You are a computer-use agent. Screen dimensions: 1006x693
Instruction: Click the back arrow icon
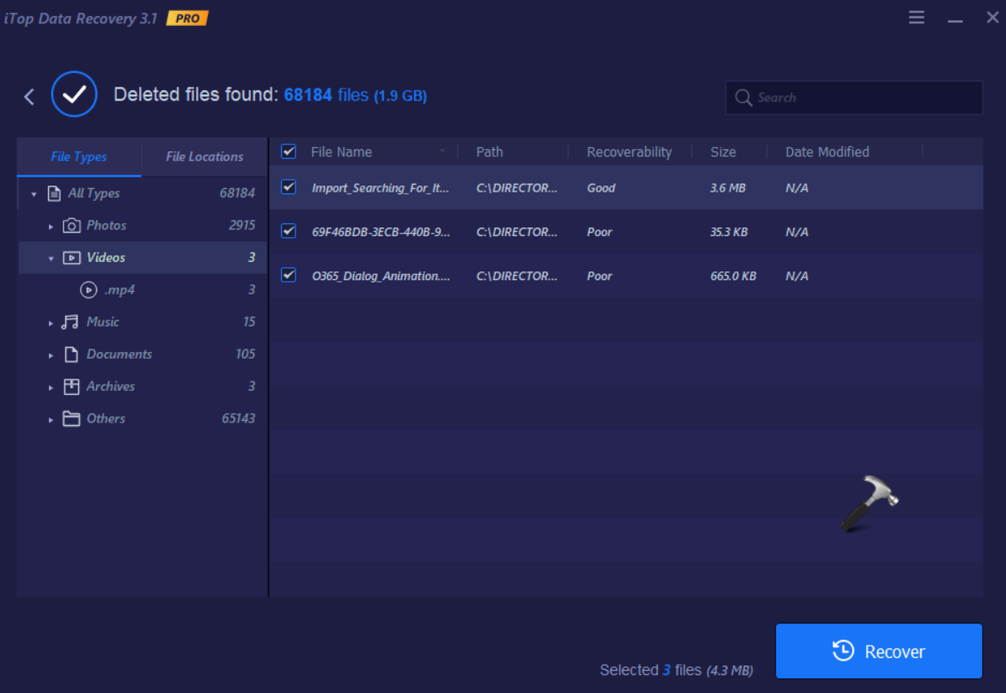[29, 96]
